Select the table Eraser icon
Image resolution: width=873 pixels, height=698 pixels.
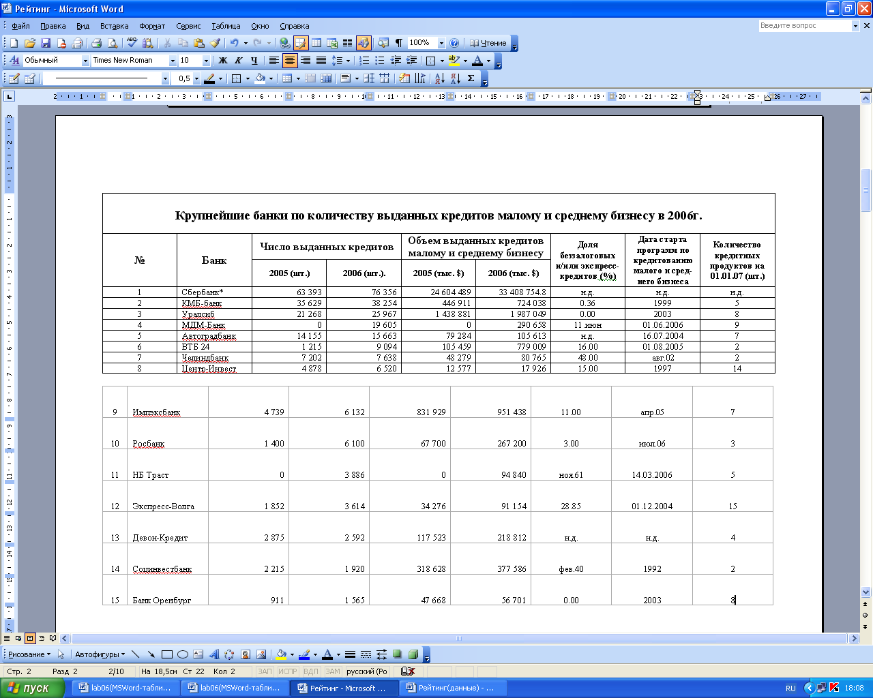tap(29, 78)
